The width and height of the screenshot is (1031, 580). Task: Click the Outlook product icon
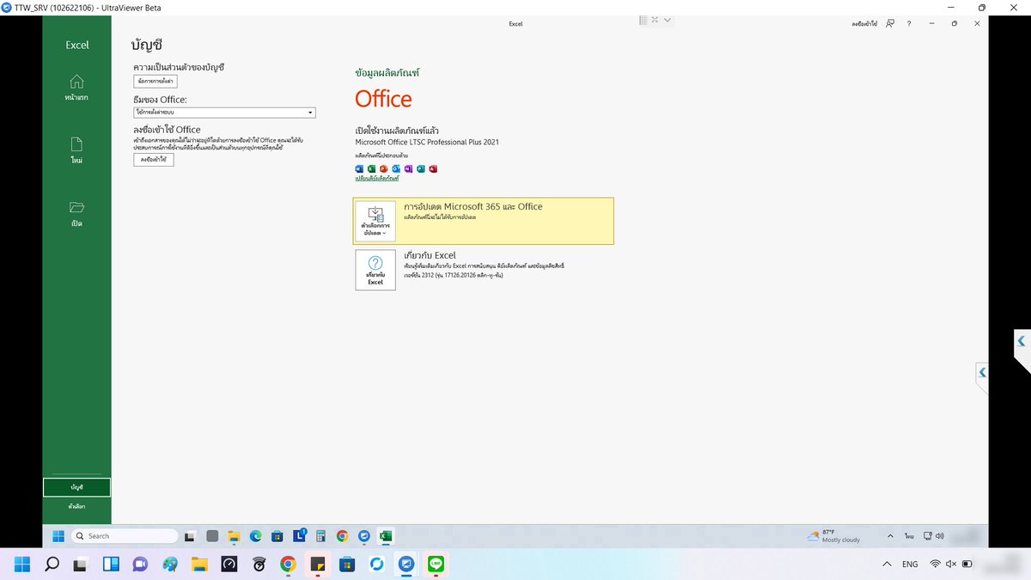pyautogui.click(x=396, y=169)
